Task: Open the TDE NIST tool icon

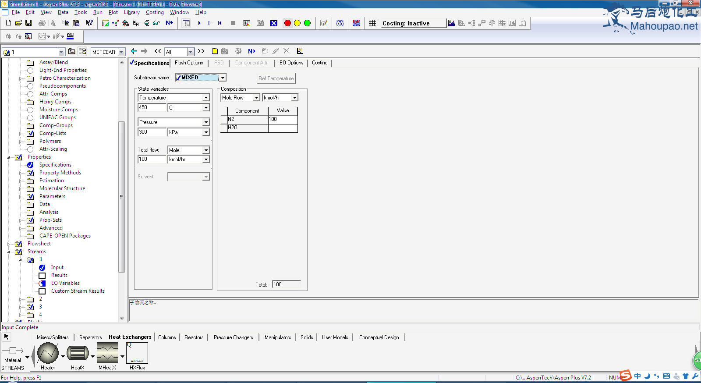Action: pos(356,23)
